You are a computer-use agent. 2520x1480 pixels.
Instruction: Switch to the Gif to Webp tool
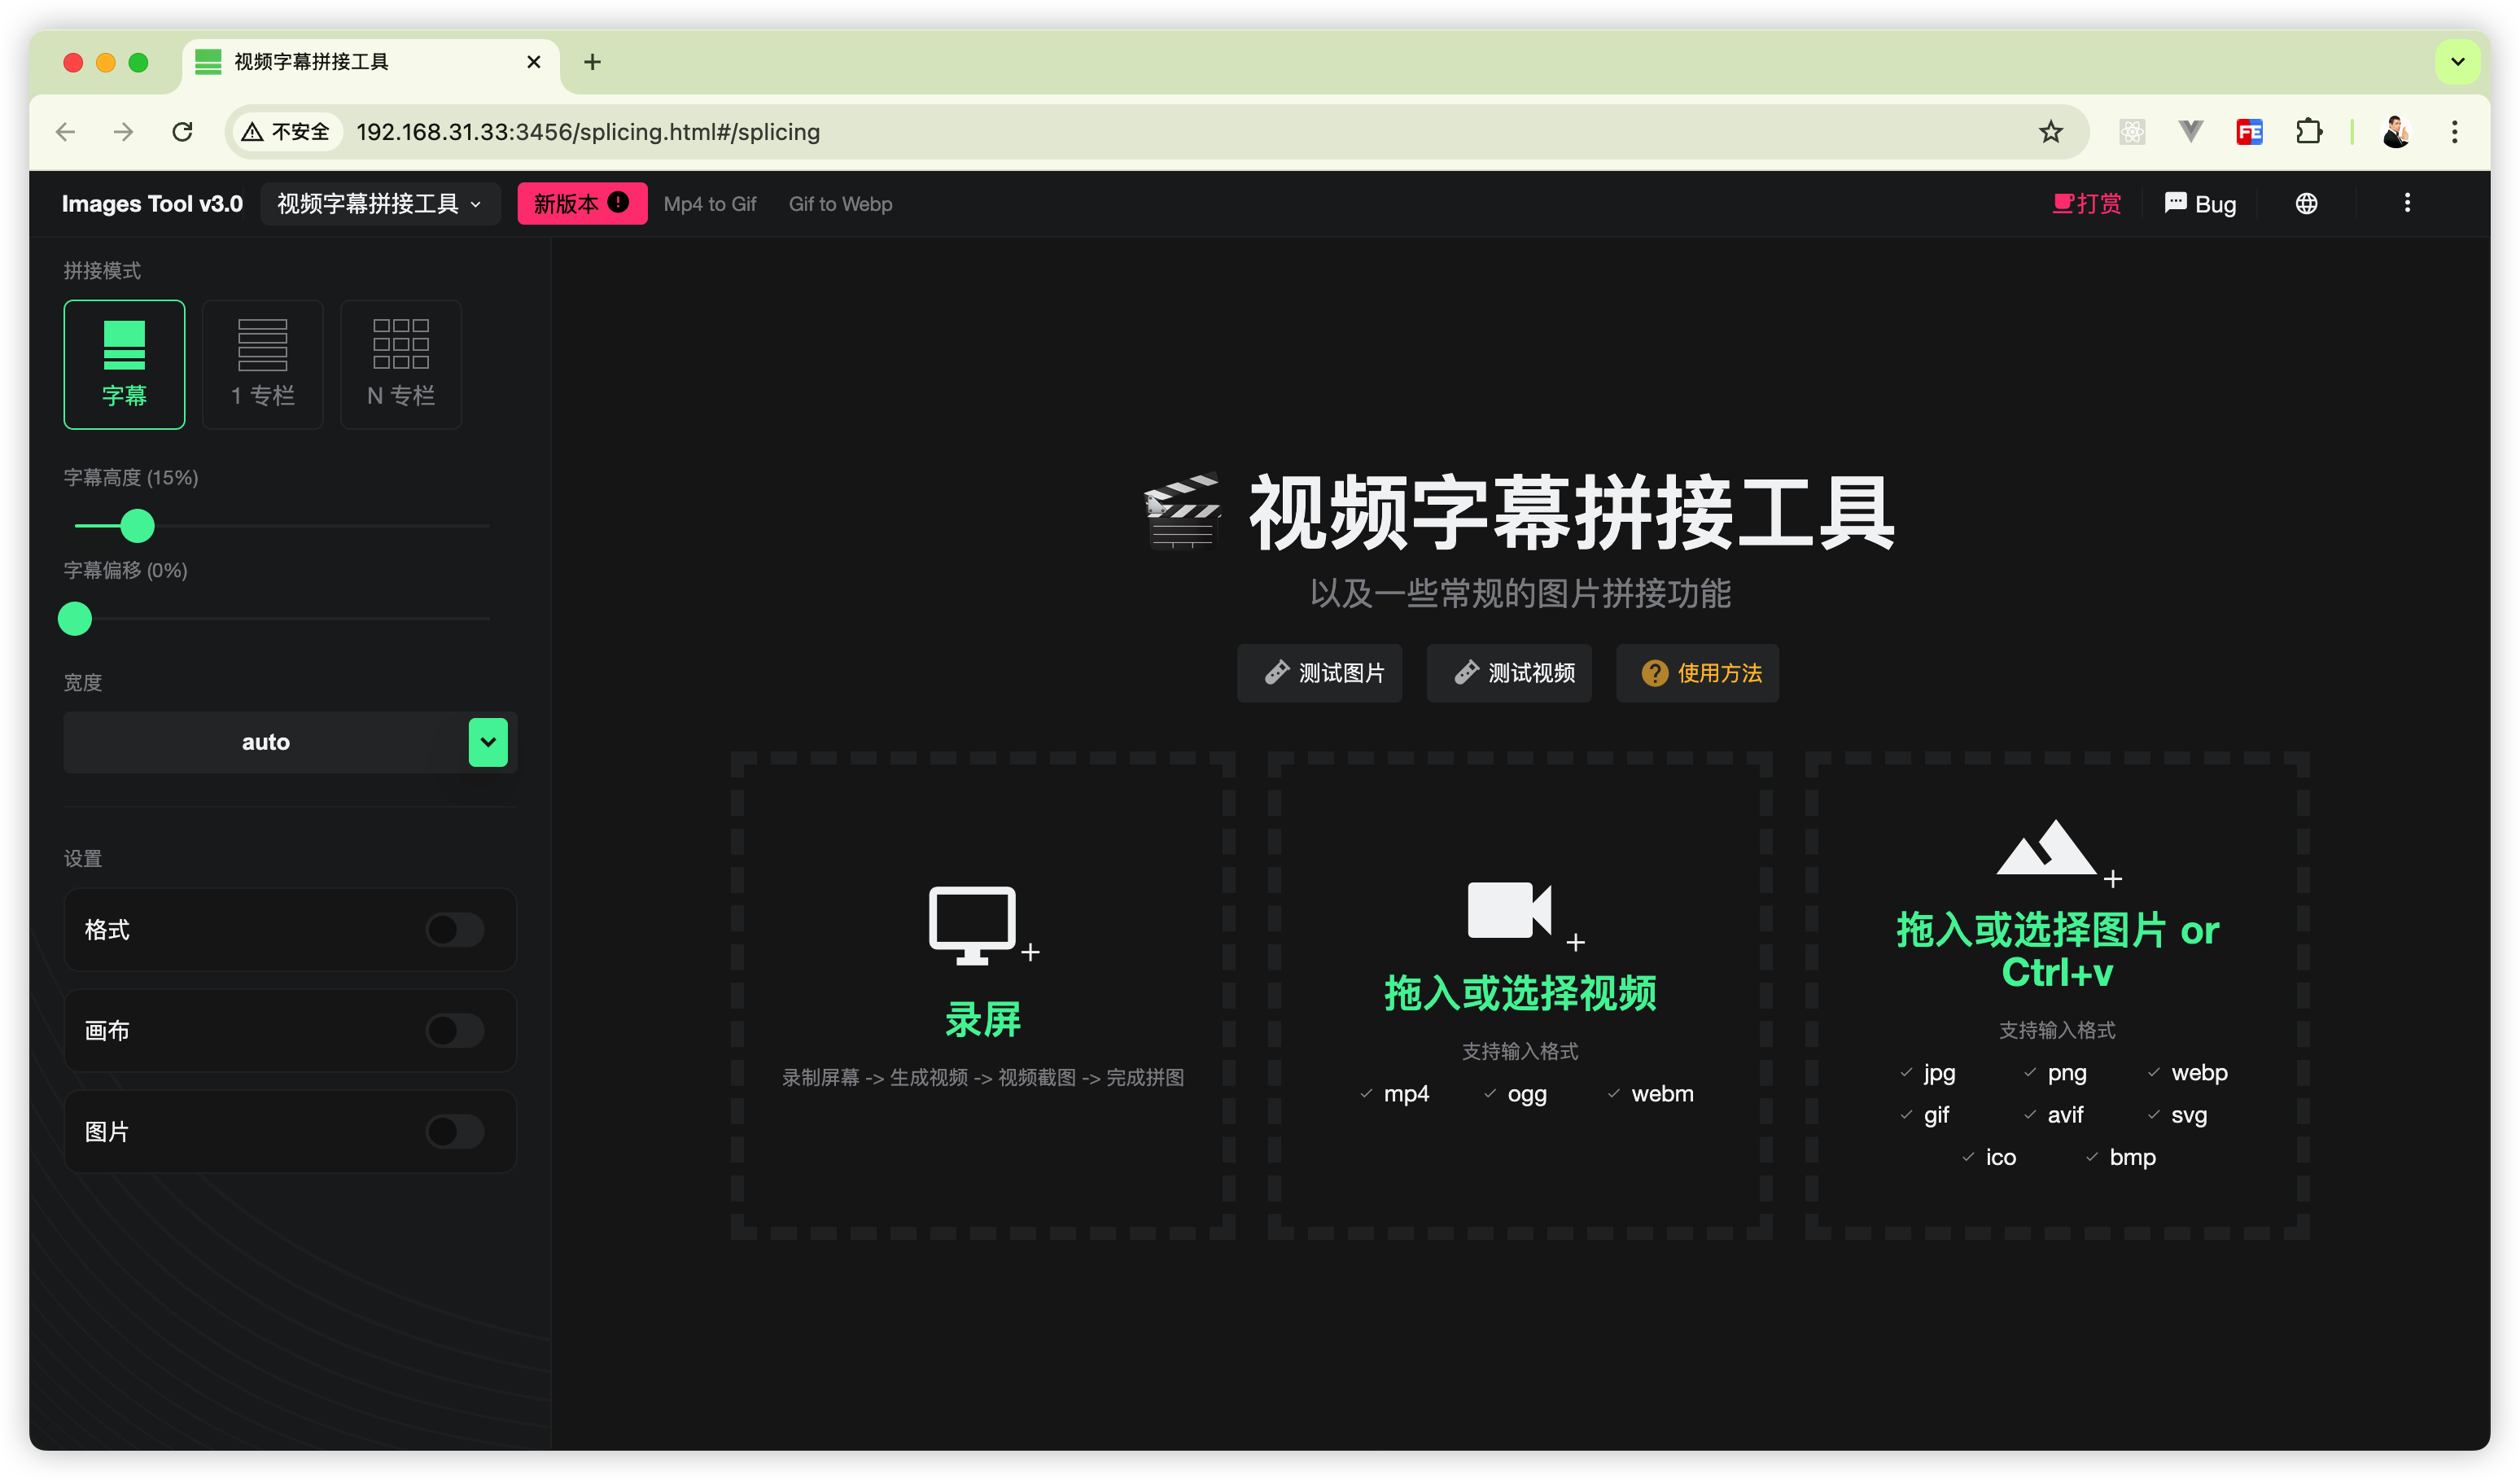point(840,204)
